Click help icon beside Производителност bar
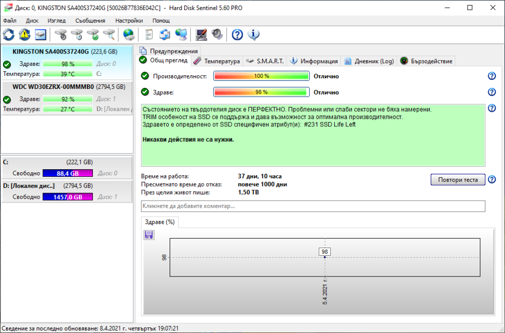505x333 pixels. coord(492,76)
